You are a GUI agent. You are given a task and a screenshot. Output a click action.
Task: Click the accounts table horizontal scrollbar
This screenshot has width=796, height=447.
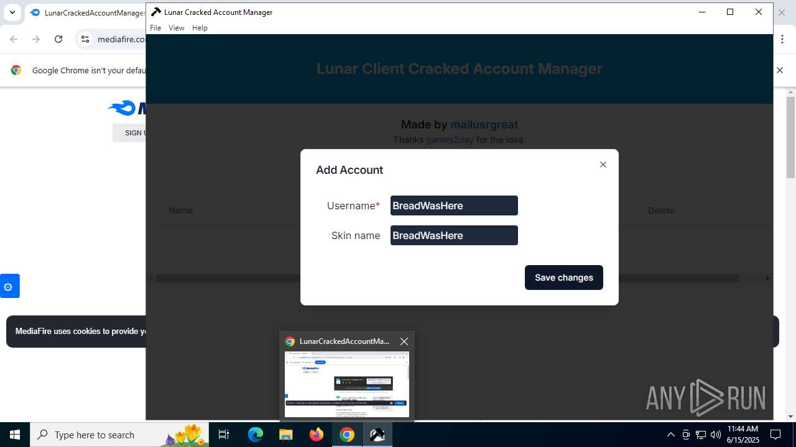point(448,278)
